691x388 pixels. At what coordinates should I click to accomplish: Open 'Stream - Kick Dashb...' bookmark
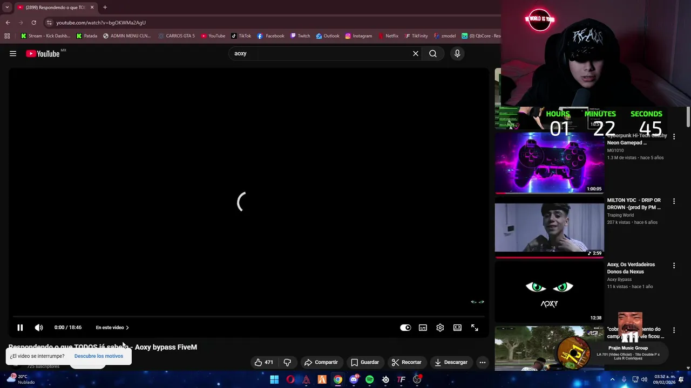(x=45, y=36)
